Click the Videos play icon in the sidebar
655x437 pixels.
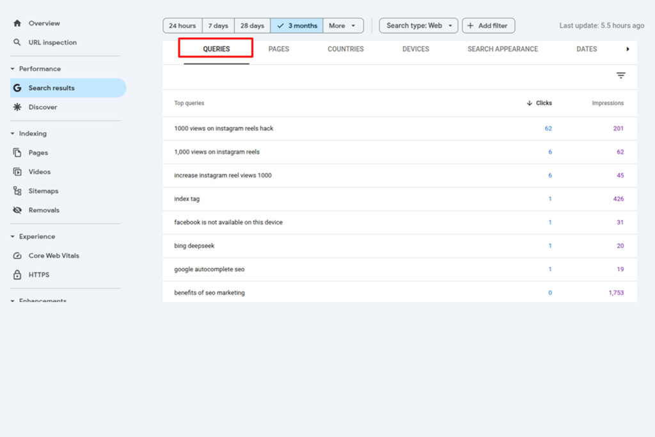click(17, 171)
